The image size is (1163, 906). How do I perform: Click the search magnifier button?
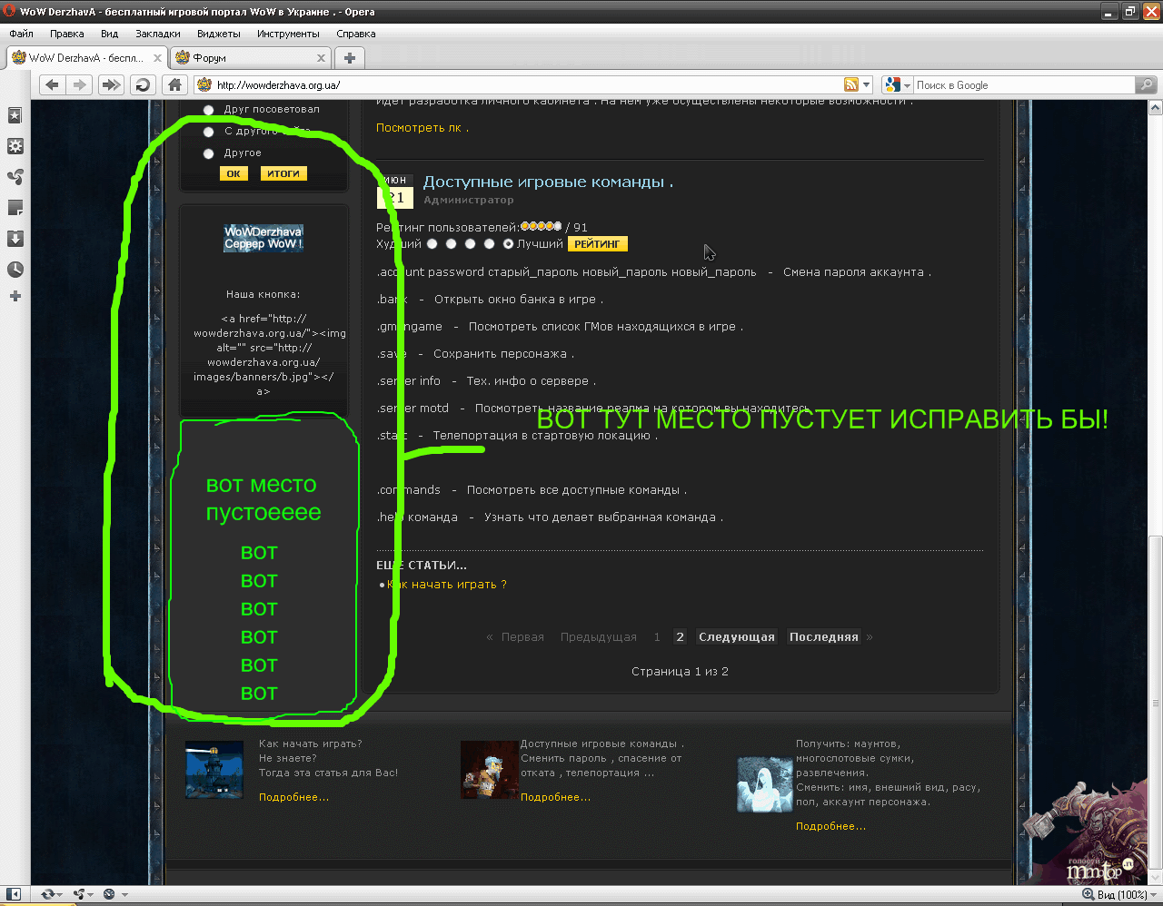pos(1146,84)
